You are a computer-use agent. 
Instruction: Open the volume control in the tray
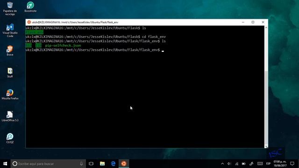pos(229,164)
